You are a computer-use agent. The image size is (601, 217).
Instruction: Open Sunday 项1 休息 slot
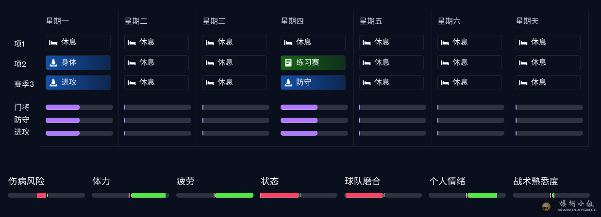coord(548,43)
